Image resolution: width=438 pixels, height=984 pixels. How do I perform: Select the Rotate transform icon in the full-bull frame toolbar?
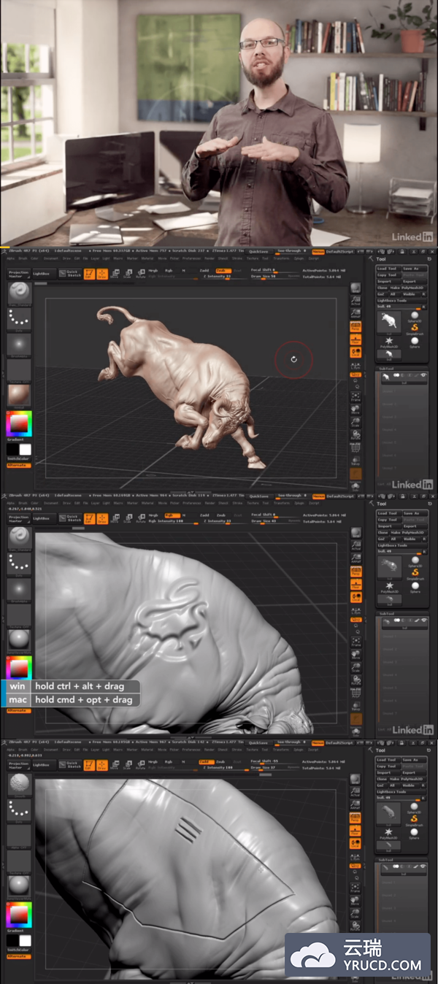(140, 274)
